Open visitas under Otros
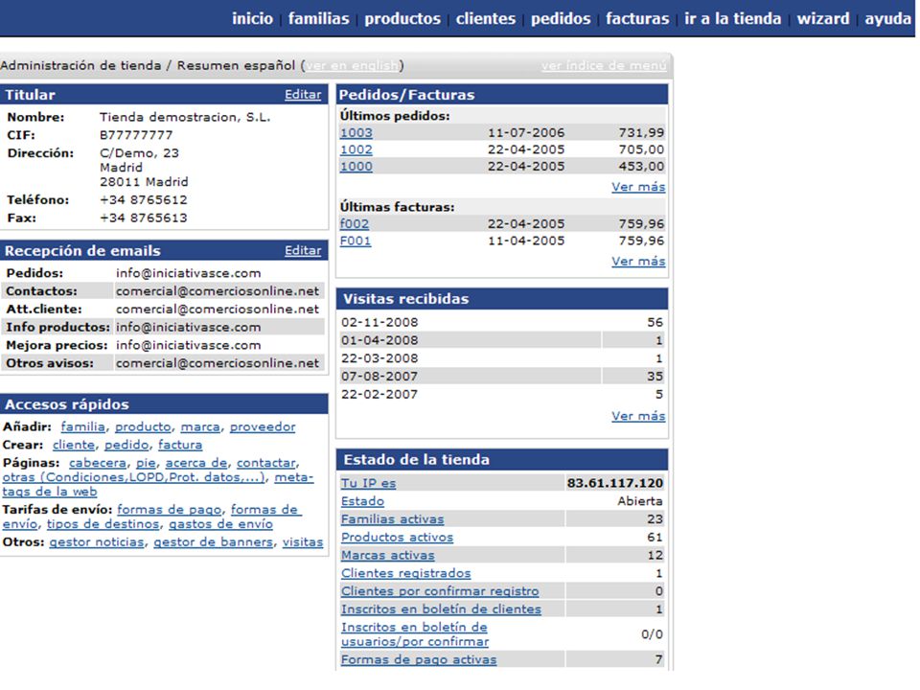 [x=303, y=542]
